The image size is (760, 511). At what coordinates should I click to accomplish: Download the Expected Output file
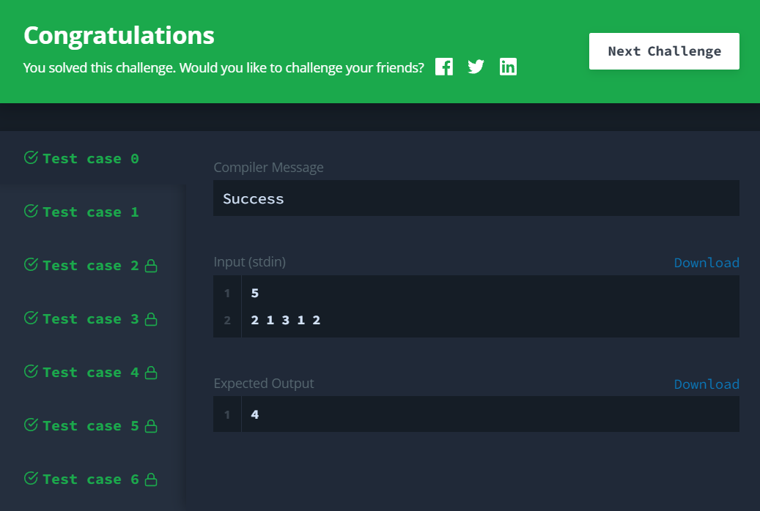[x=706, y=384]
